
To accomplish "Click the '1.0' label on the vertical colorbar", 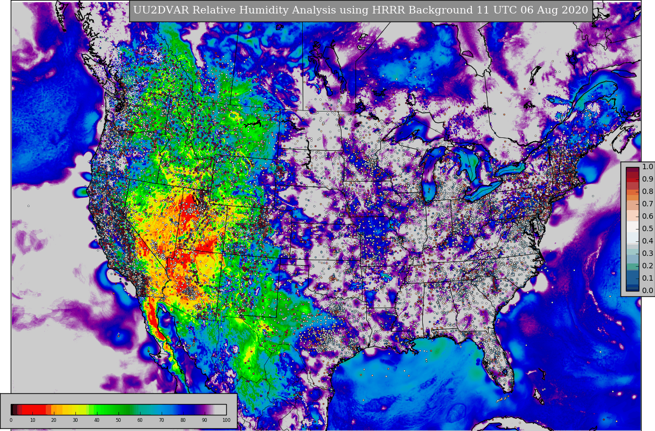I will click(647, 167).
